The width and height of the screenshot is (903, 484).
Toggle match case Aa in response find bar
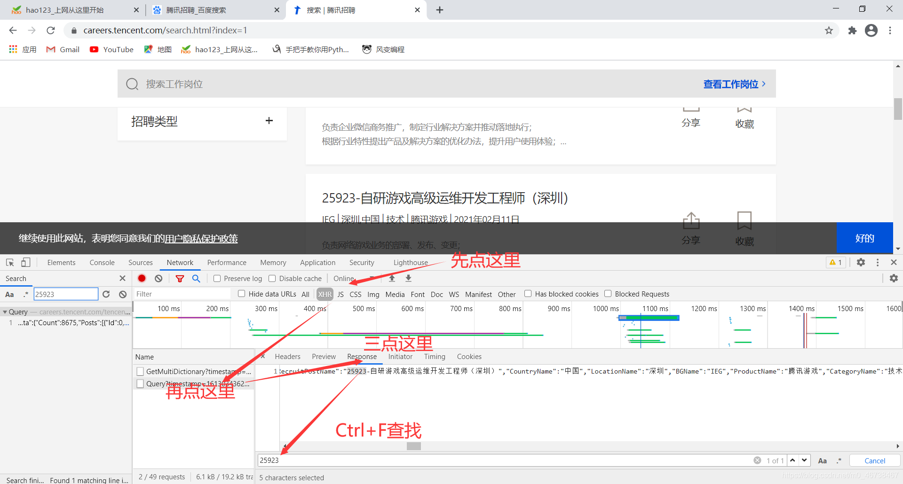click(x=823, y=461)
